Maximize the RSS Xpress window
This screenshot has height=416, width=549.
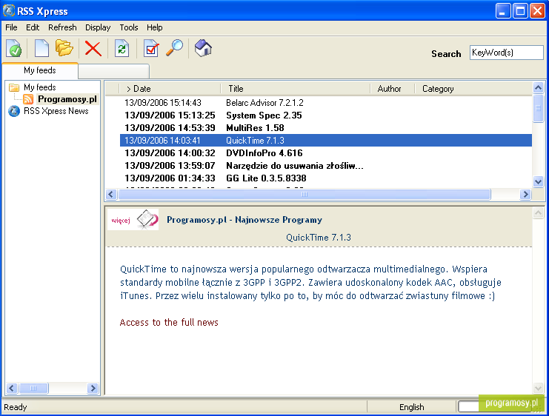tap(520, 11)
